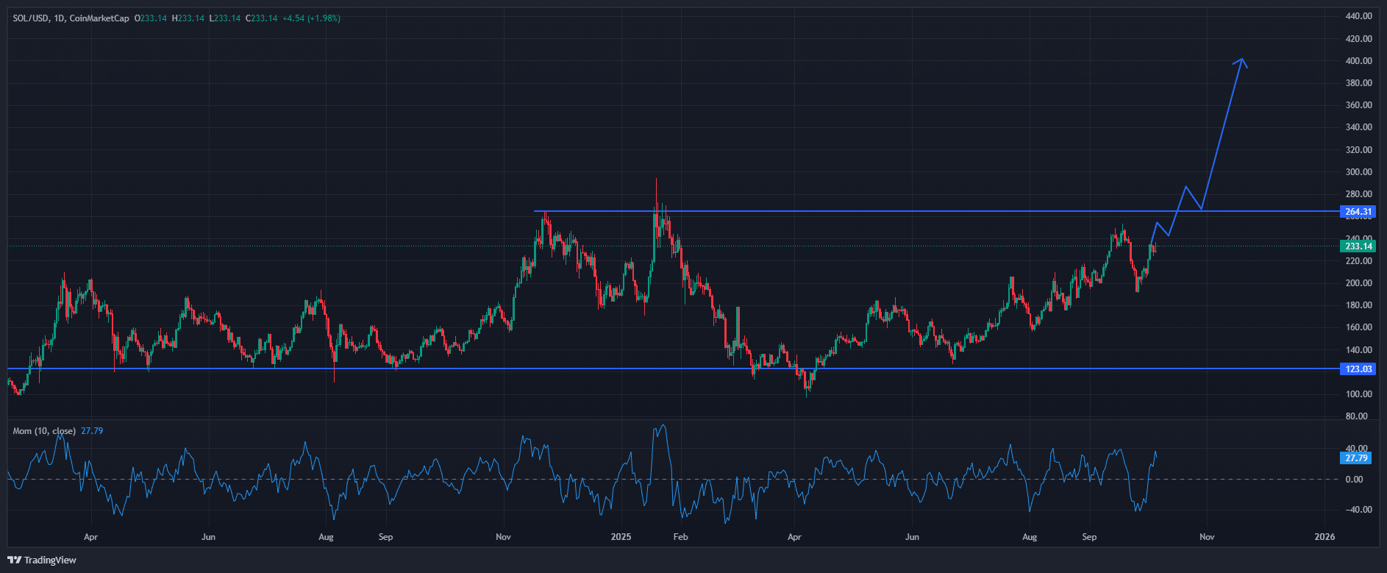Click the 440.00 price scale value
Screen dimensions: 1387x573
click(x=1358, y=16)
